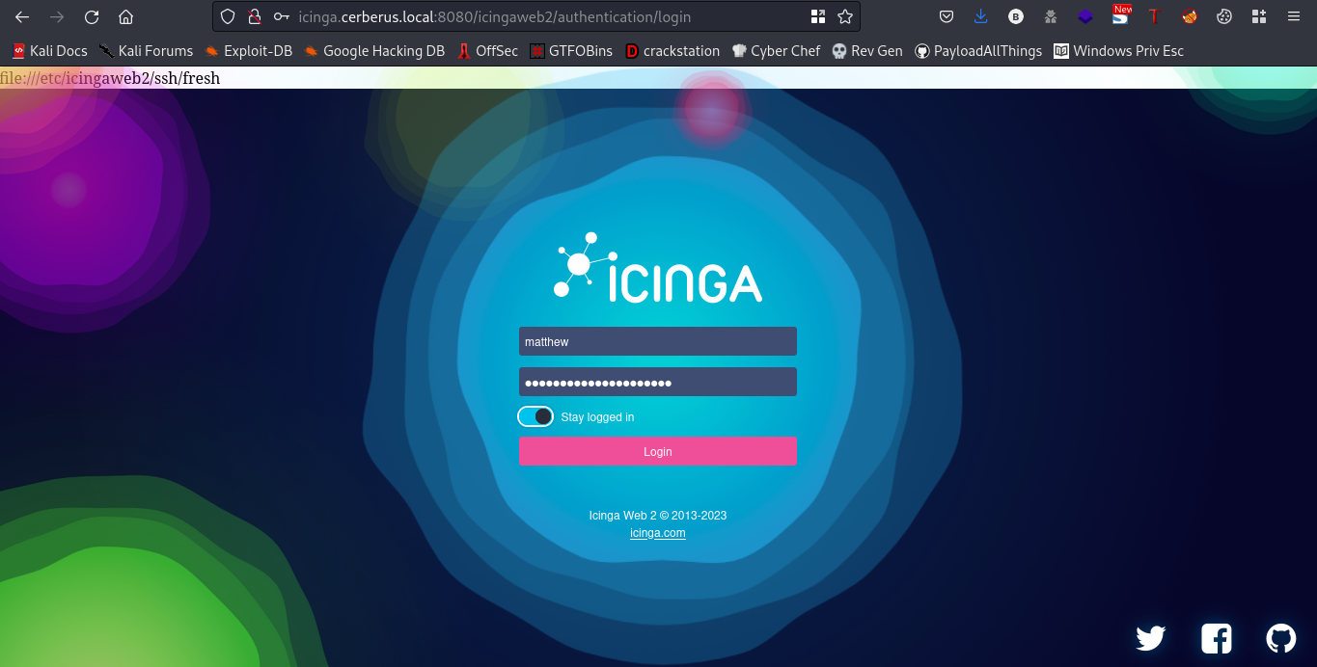Open Icinga's Twitter page

[x=1151, y=638]
